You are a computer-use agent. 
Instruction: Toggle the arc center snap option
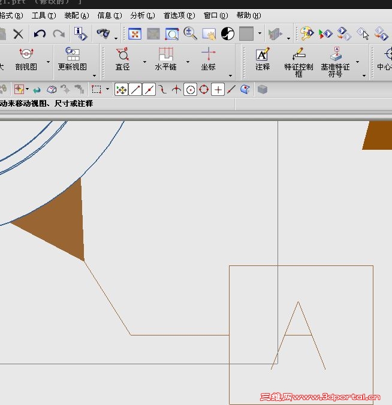(x=191, y=90)
